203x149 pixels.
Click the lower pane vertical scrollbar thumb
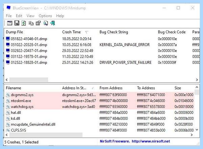coord(197,92)
